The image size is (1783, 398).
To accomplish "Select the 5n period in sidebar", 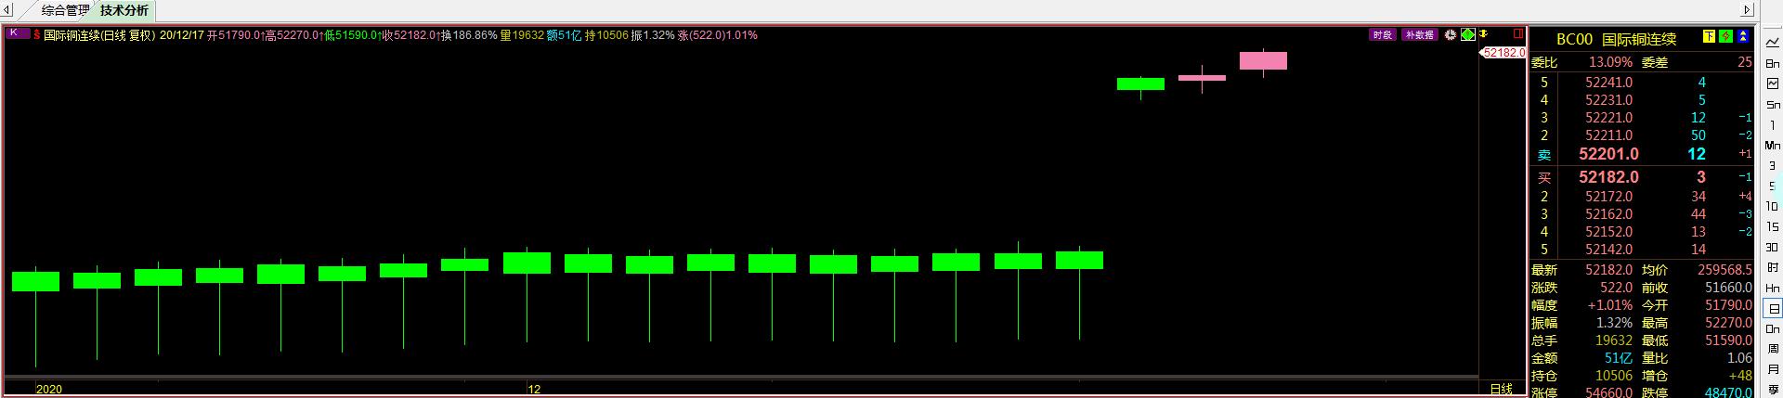I will pos(1773,105).
